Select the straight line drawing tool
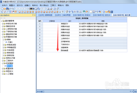137x93 pixels. coord(8,12)
